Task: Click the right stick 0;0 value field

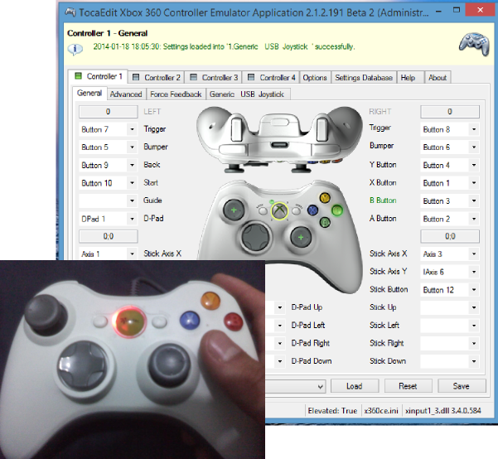Action: [450, 236]
